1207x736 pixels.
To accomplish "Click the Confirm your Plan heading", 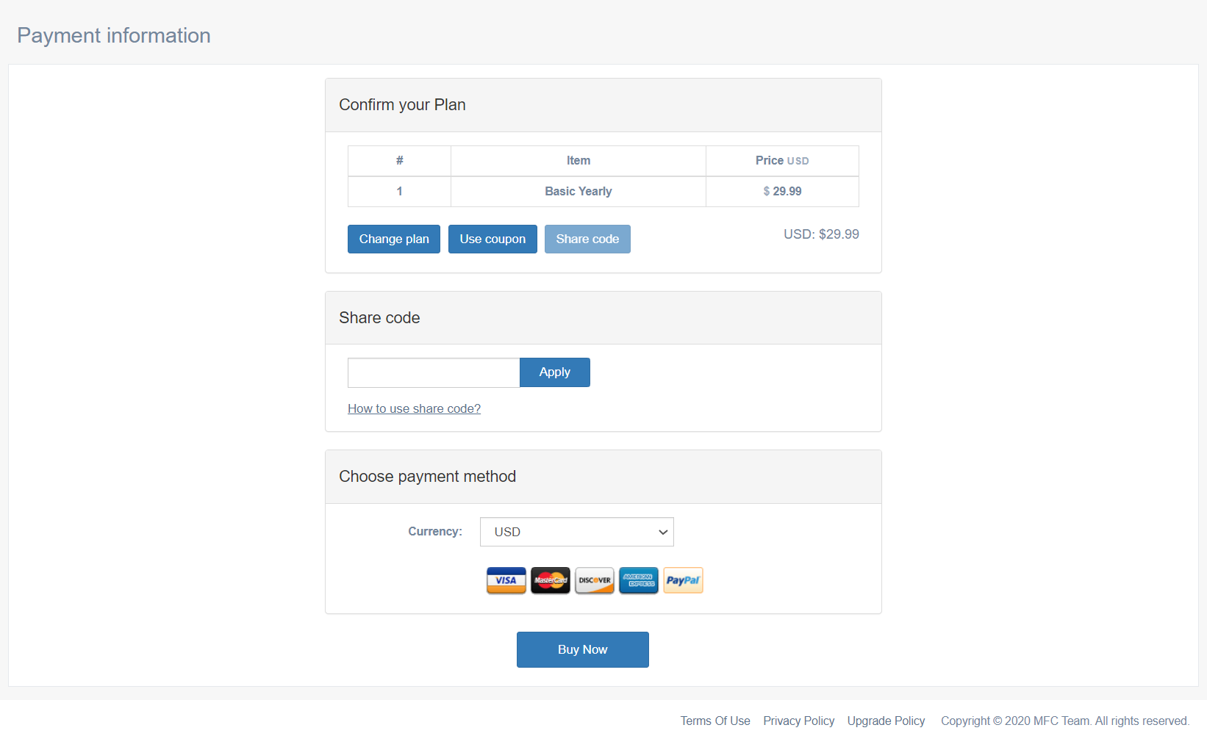I will pyautogui.click(x=402, y=105).
